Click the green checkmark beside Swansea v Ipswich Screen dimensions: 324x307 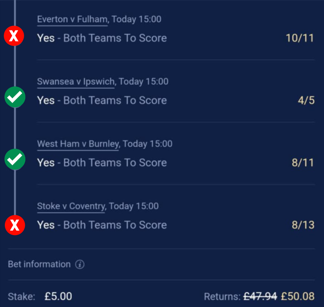coord(14,98)
